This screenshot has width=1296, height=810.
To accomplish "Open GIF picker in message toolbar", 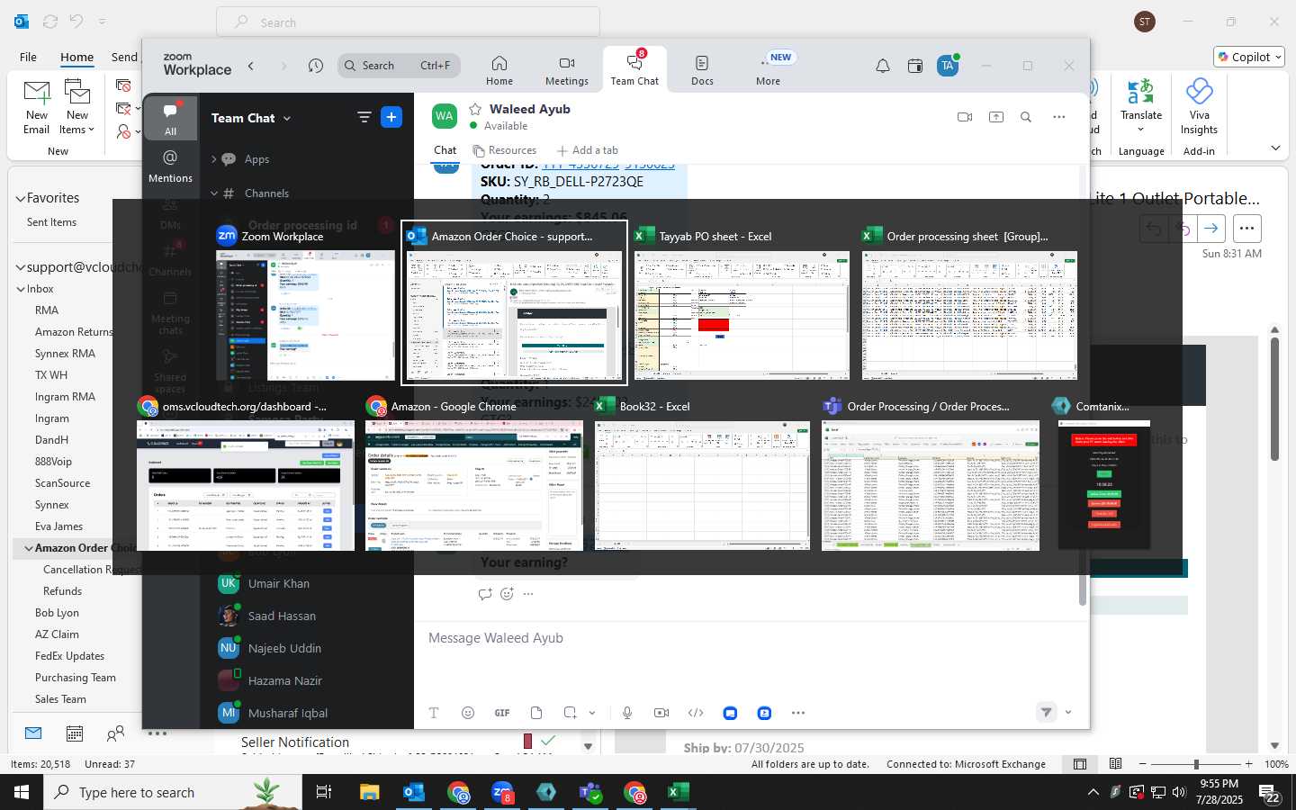I will tap(502, 713).
